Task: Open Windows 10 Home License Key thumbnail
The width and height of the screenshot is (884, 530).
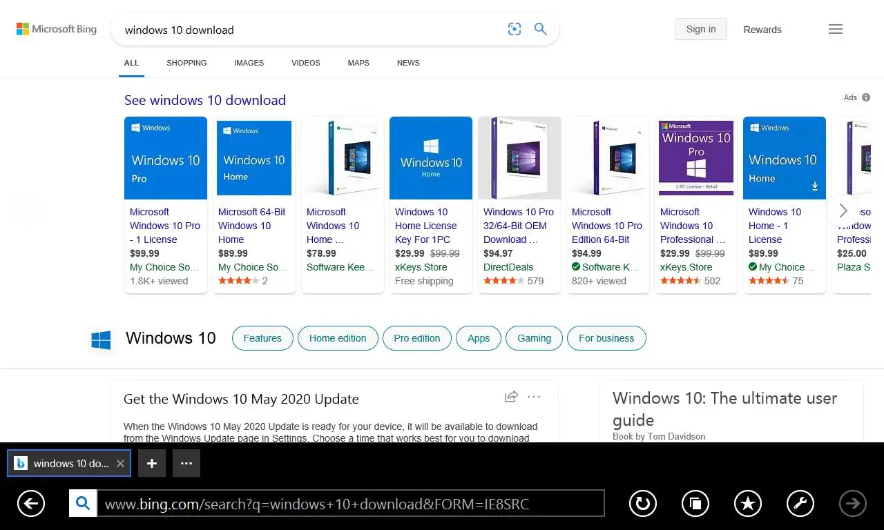Action: pos(431,158)
